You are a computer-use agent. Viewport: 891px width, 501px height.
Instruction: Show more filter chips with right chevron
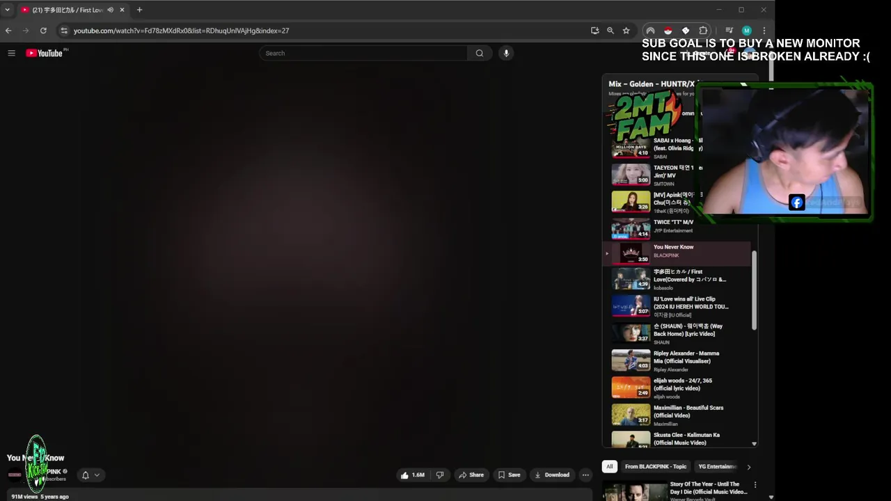coord(748,467)
